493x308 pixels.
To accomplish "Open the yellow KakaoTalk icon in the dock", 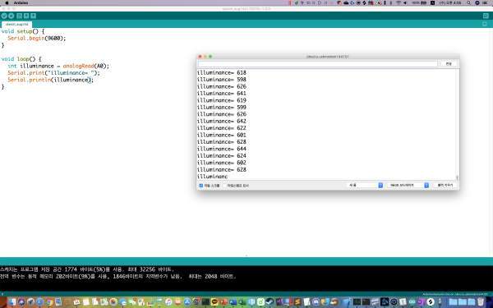I will (x=214, y=302).
